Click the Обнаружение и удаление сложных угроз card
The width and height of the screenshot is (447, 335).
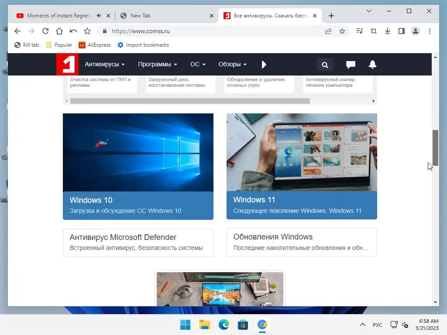pyautogui.click(x=259, y=84)
